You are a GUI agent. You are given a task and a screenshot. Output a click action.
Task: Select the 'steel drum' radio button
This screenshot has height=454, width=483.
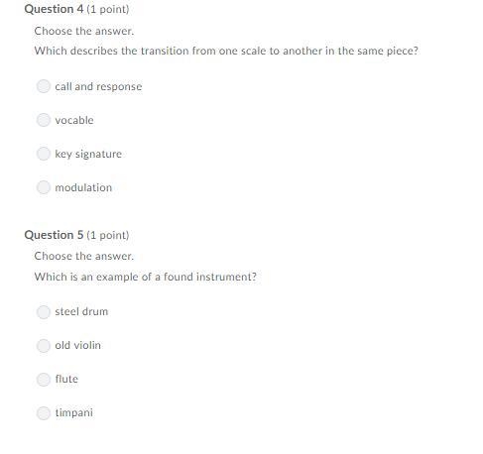pyautogui.click(x=44, y=311)
